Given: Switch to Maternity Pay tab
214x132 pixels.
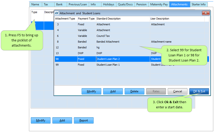Looking at the screenshot, I should coord(159,4).
